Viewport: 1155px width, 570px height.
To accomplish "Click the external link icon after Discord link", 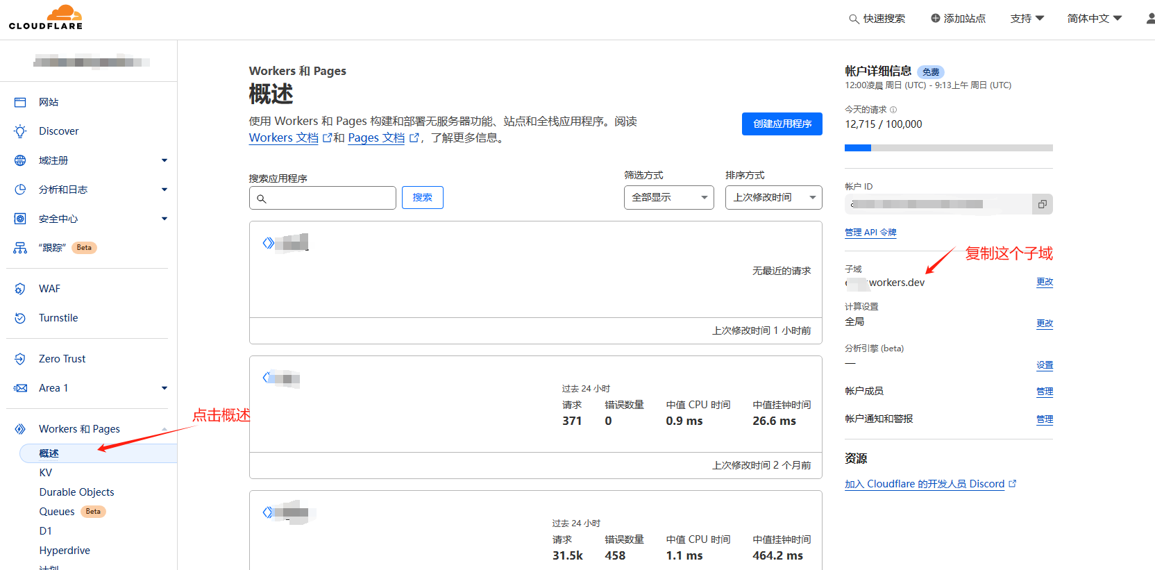I will pos(1012,484).
